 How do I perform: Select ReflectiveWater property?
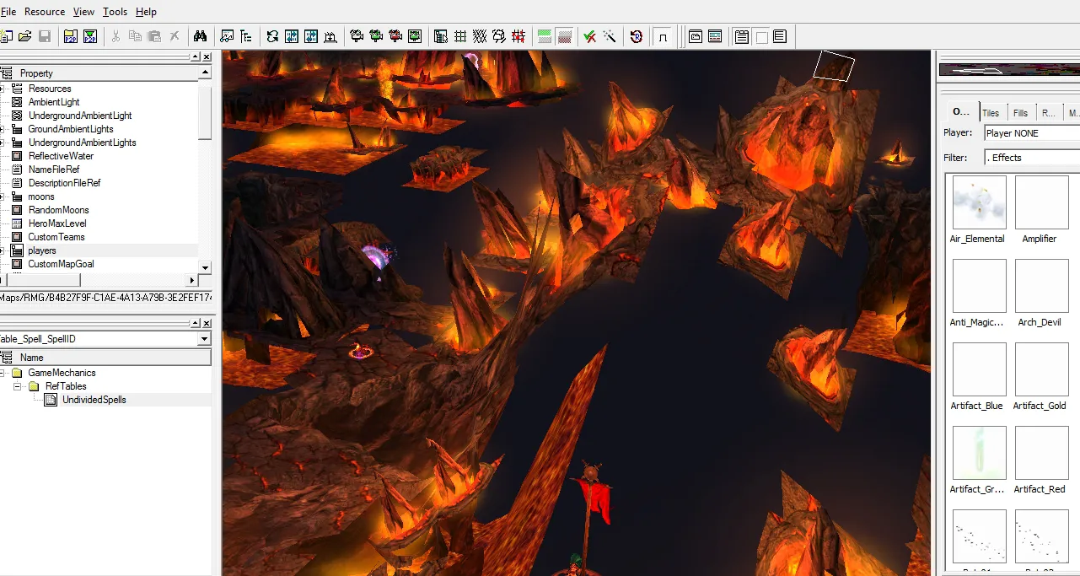[x=61, y=156]
